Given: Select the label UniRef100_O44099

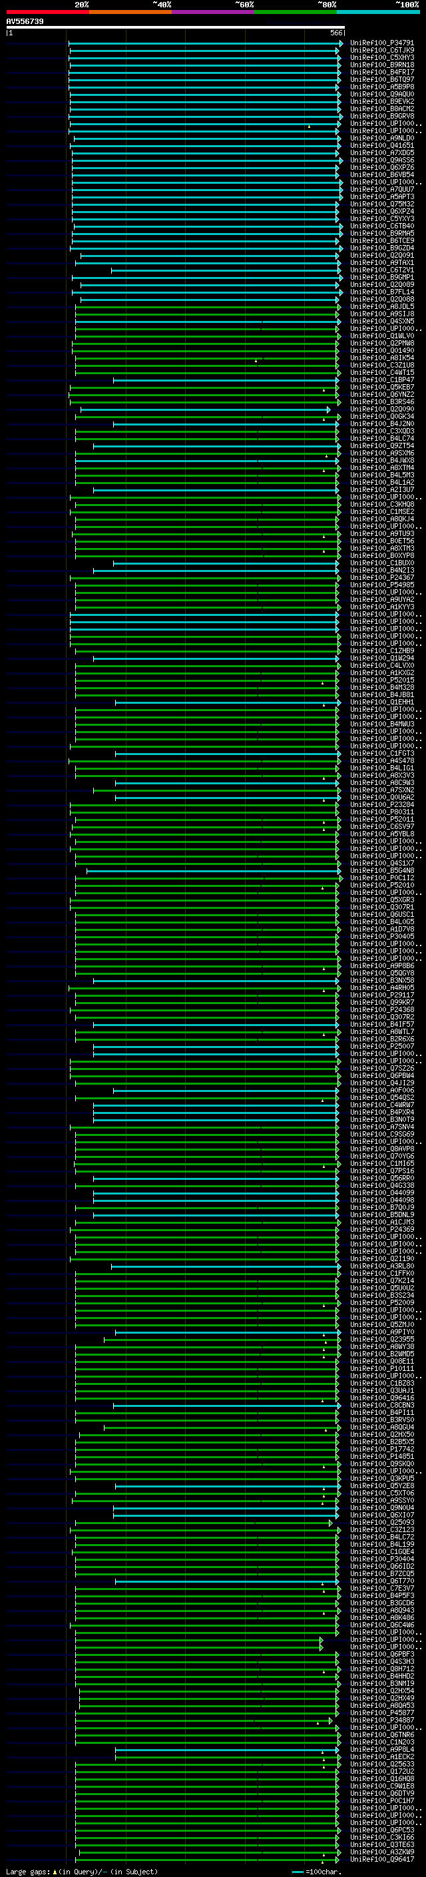Looking at the screenshot, I should pyautogui.click(x=382, y=1193).
